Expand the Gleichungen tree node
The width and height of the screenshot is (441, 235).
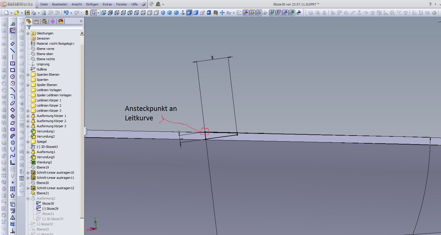point(28,34)
